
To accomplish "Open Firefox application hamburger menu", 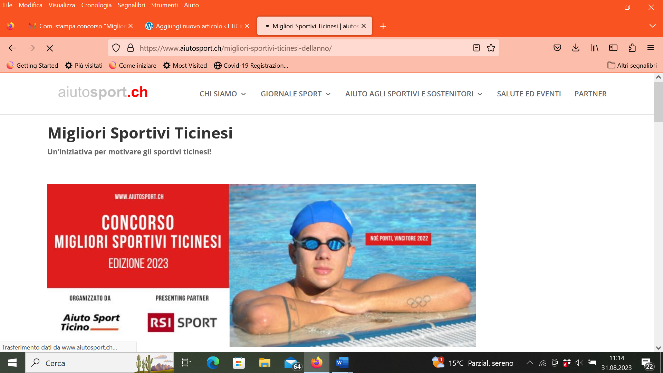I will click(x=651, y=48).
